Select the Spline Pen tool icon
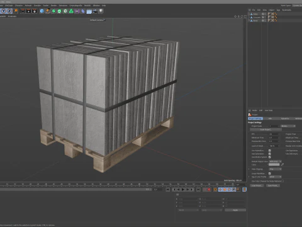The image size is (302, 227). click(48, 11)
